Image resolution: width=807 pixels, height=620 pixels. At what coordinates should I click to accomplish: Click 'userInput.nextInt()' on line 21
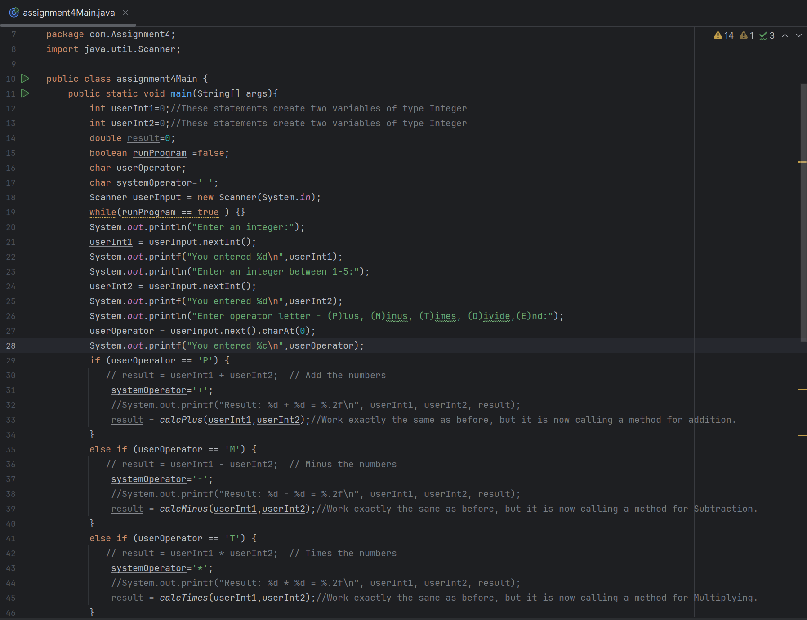point(200,242)
